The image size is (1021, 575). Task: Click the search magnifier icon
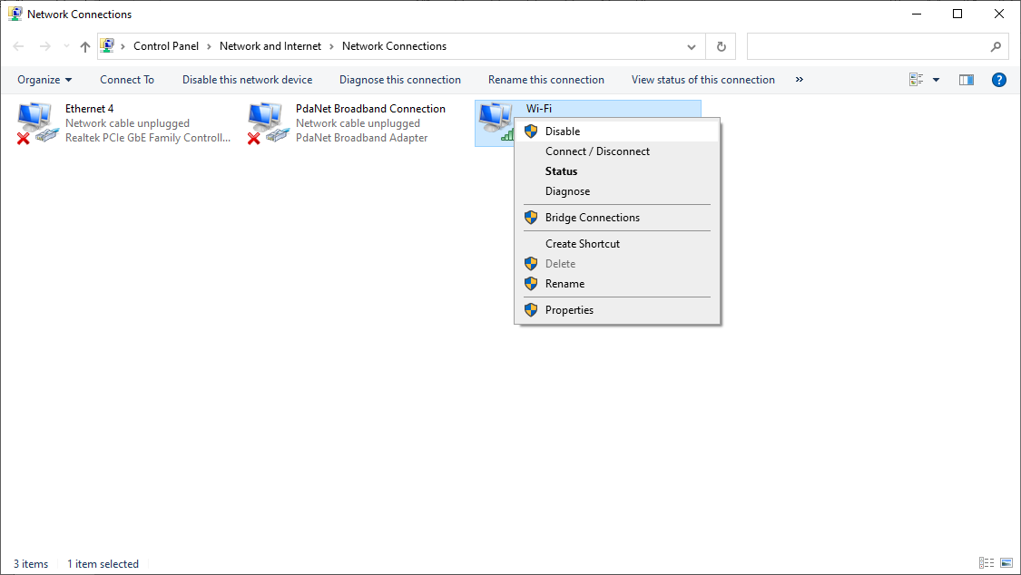pos(996,46)
